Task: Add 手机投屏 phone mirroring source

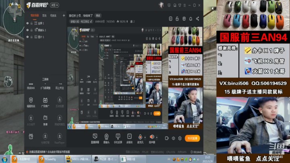Action: click(x=118, y=138)
